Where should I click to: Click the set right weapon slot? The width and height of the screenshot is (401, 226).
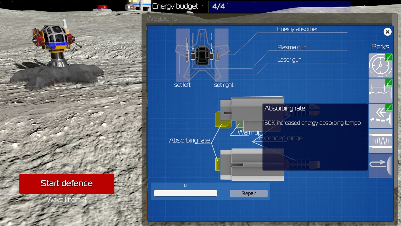point(222,55)
